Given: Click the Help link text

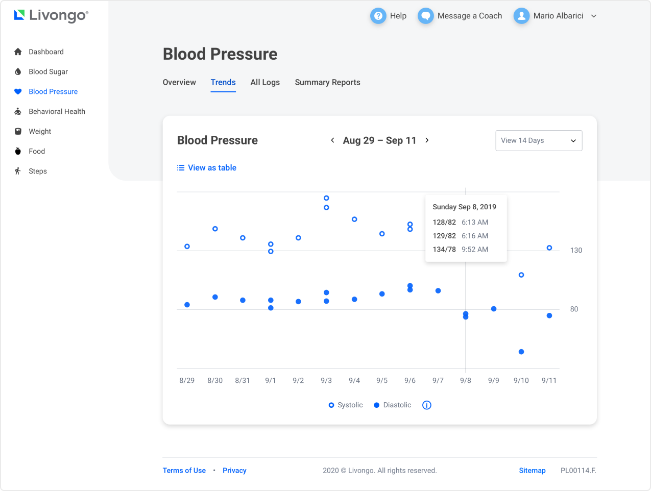Looking at the screenshot, I should tap(398, 16).
